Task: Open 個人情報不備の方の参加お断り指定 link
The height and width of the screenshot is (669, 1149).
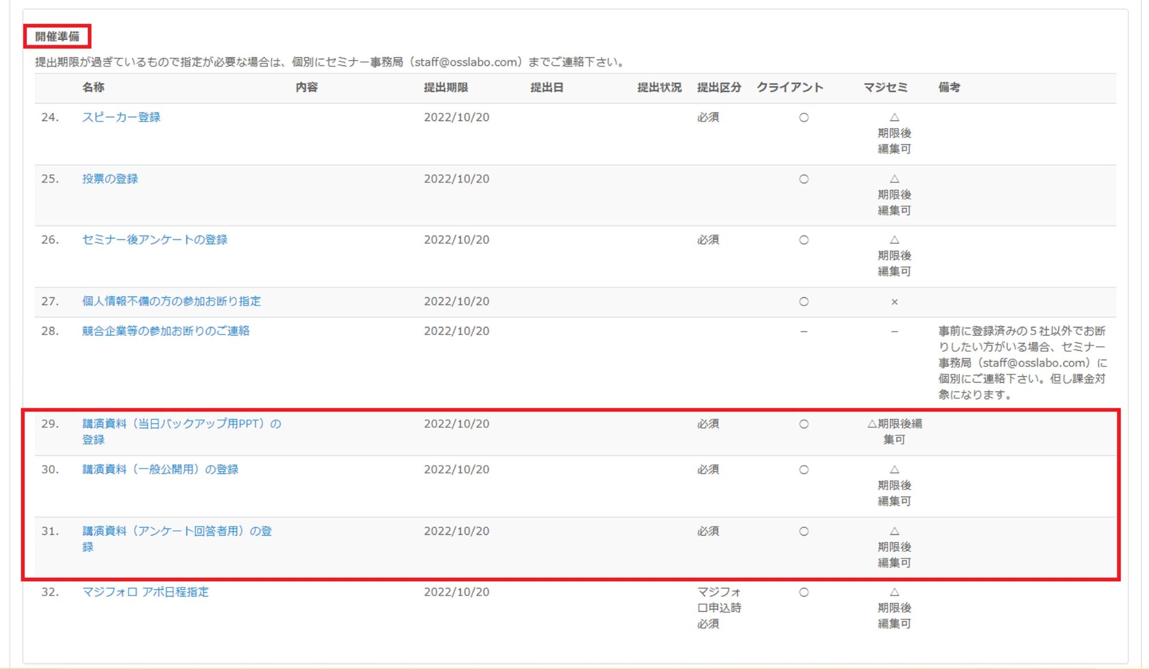Action: coord(171,302)
